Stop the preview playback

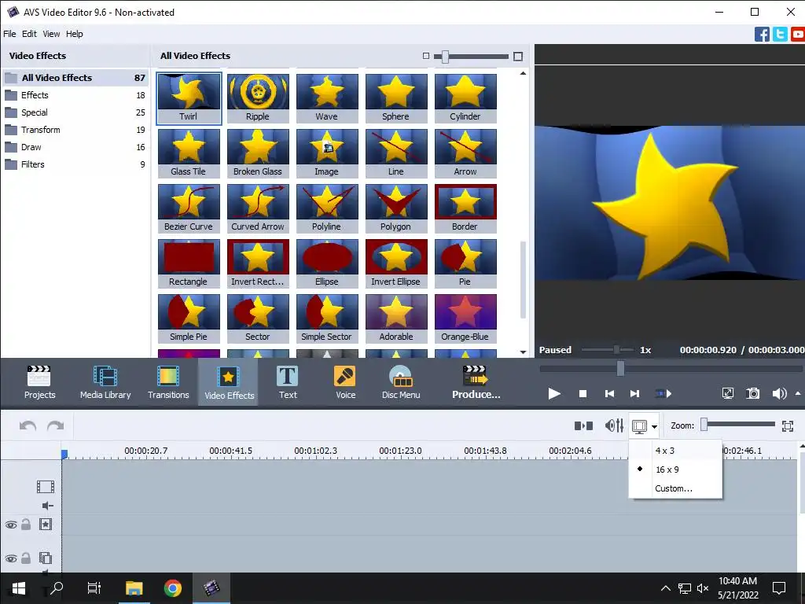point(583,393)
